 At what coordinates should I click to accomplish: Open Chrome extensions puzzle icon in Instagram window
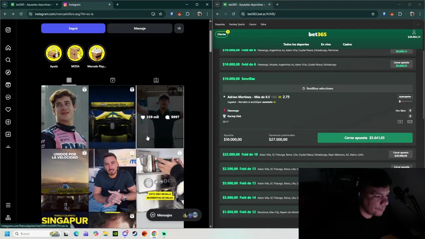tap(188, 14)
